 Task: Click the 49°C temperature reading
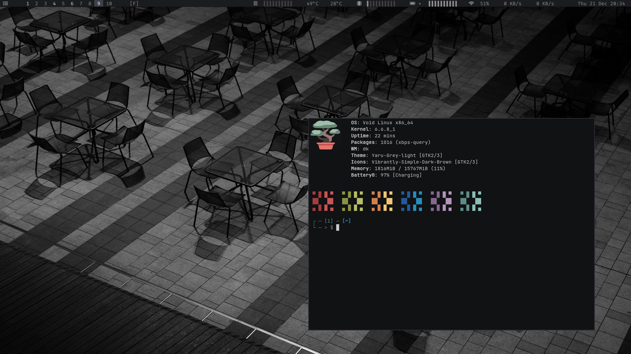coord(313,3)
